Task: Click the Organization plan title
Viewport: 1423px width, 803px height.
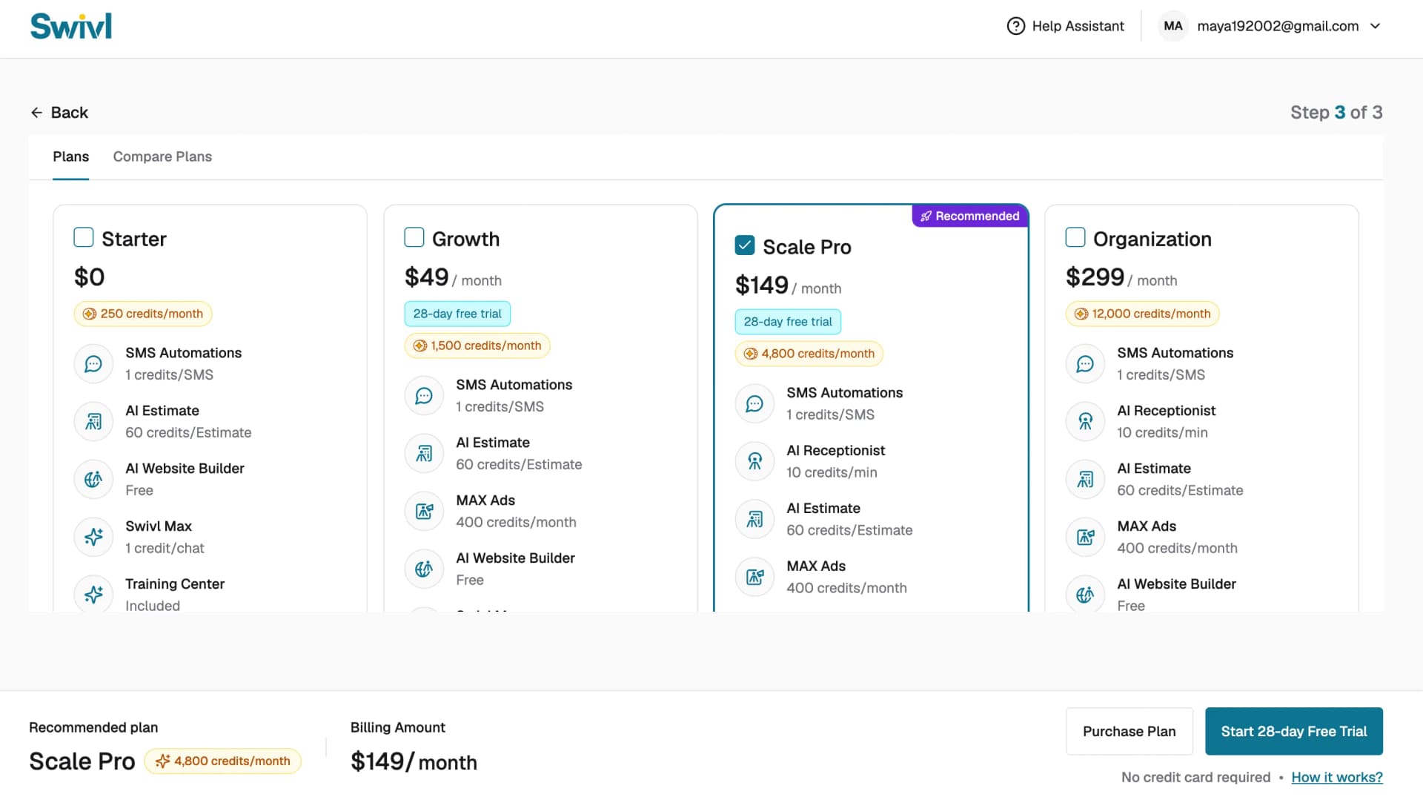Action: tap(1152, 239)
